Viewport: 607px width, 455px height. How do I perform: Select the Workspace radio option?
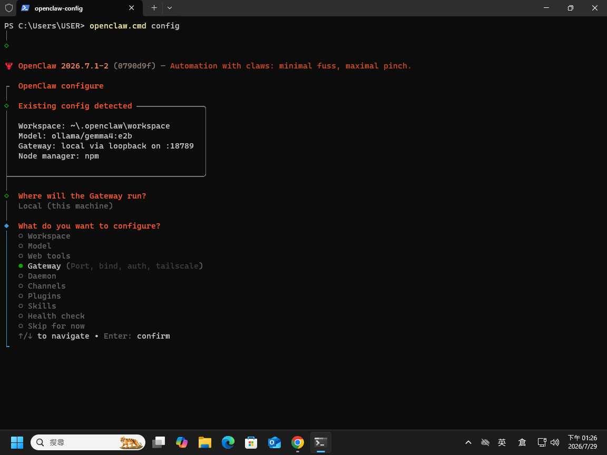44,236
